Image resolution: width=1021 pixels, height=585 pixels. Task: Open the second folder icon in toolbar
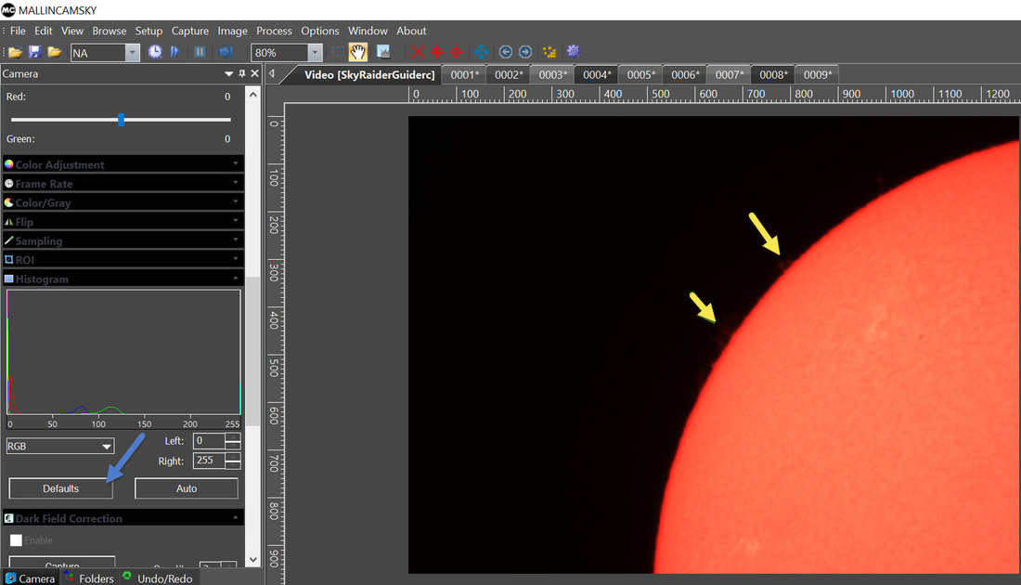tap(54, 52)
